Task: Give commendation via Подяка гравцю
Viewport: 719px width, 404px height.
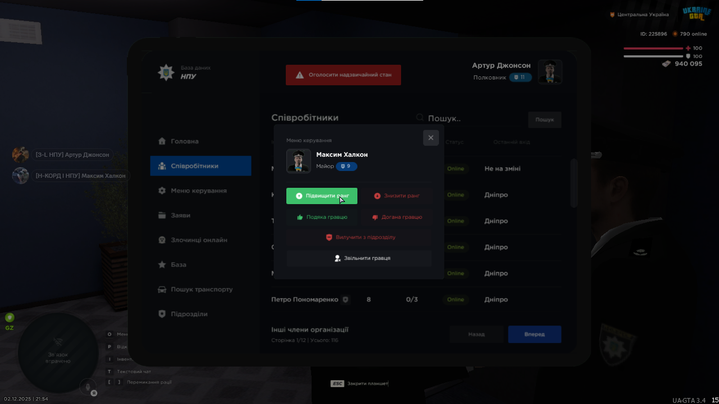Action: click(322, 217)
